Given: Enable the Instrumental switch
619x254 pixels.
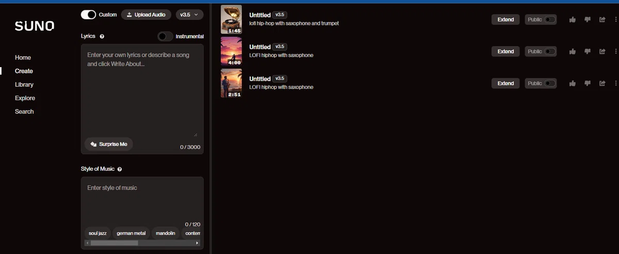Looking at the screenshot, I should [x=165, y=37].
